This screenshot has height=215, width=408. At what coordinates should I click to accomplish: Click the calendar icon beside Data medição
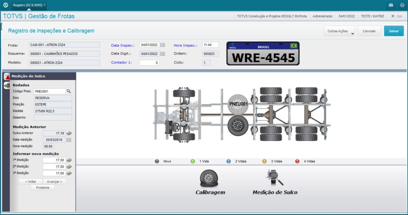pos(69,140)
